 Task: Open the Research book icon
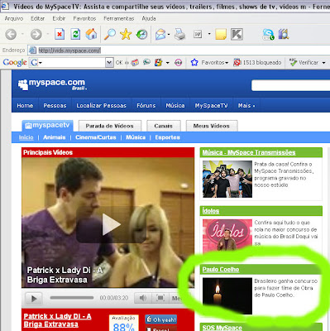(x=284, y=35)
